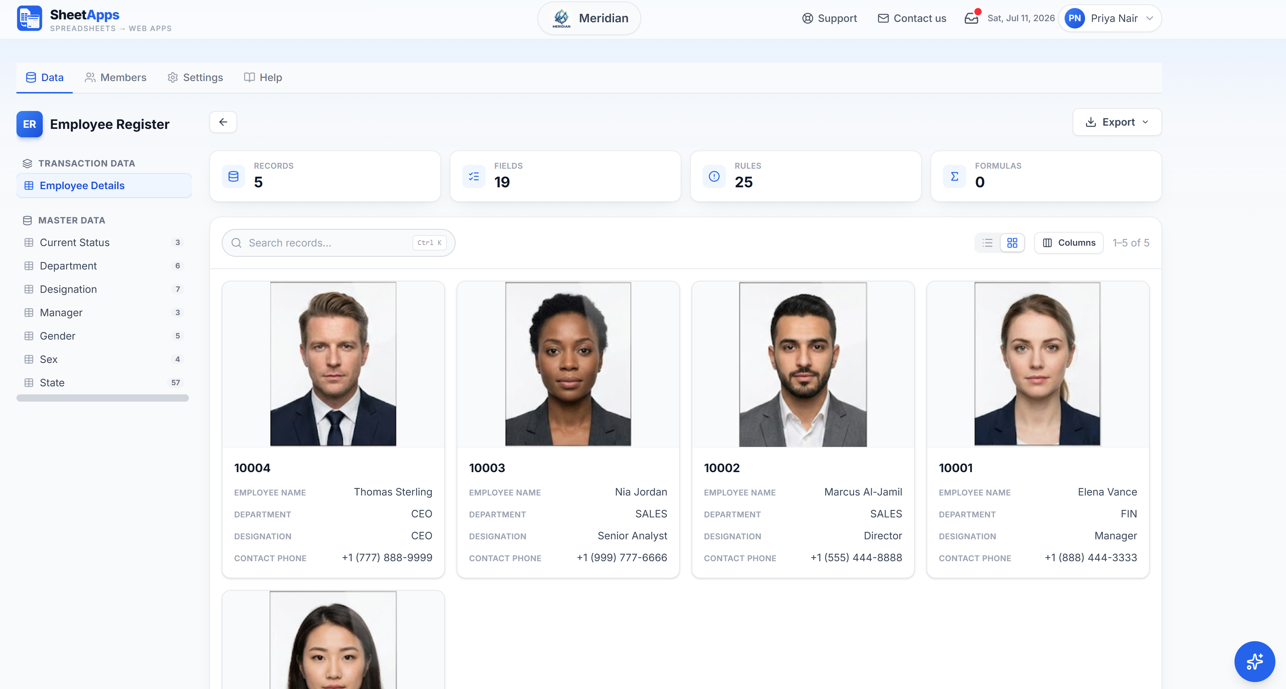Click the Meridian workspace logo
The image size is (1286, 689).
(x=561, y=19)
